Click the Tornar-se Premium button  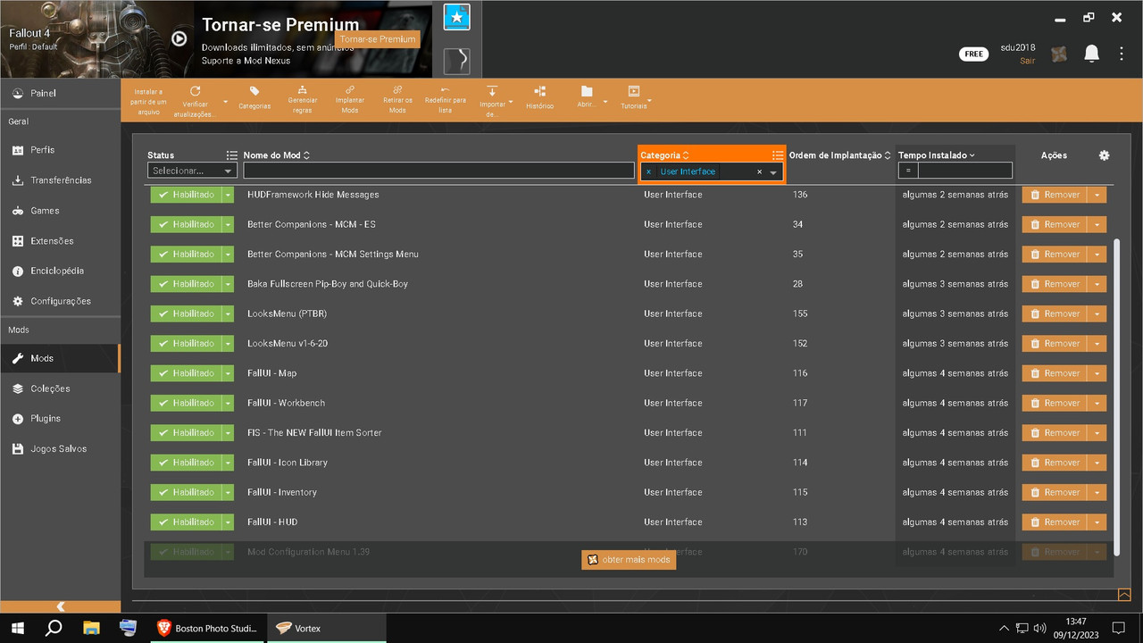[x=379, y=39]
